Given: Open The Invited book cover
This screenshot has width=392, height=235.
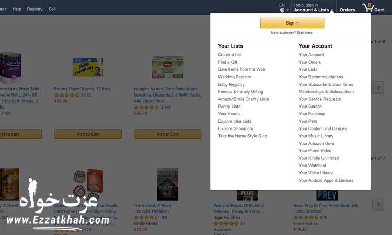Looking at the screenshot, I should pos(167,184).
